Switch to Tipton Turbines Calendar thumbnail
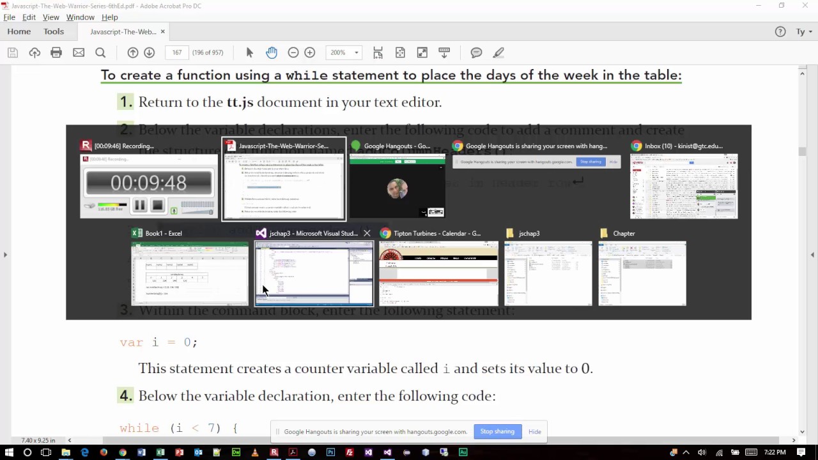Image resolution: width=818 pixels, height=460 pixels. 438,266
